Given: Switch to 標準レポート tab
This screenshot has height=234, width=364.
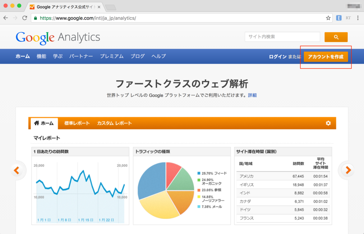Looking at the screenshot, I should point(77,123).
